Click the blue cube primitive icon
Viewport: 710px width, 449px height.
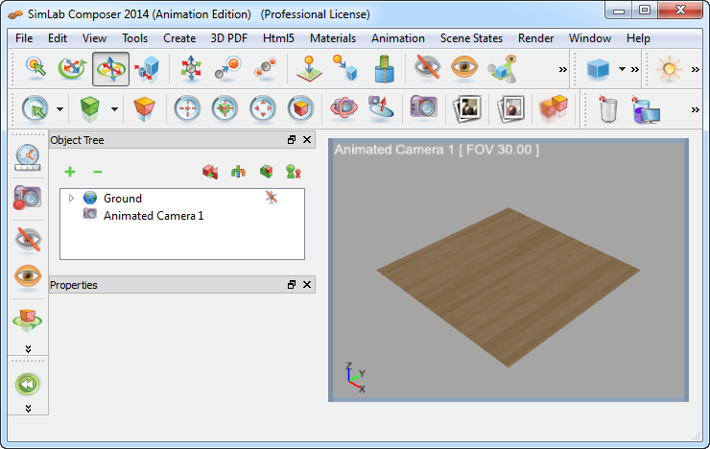[598, 69]
